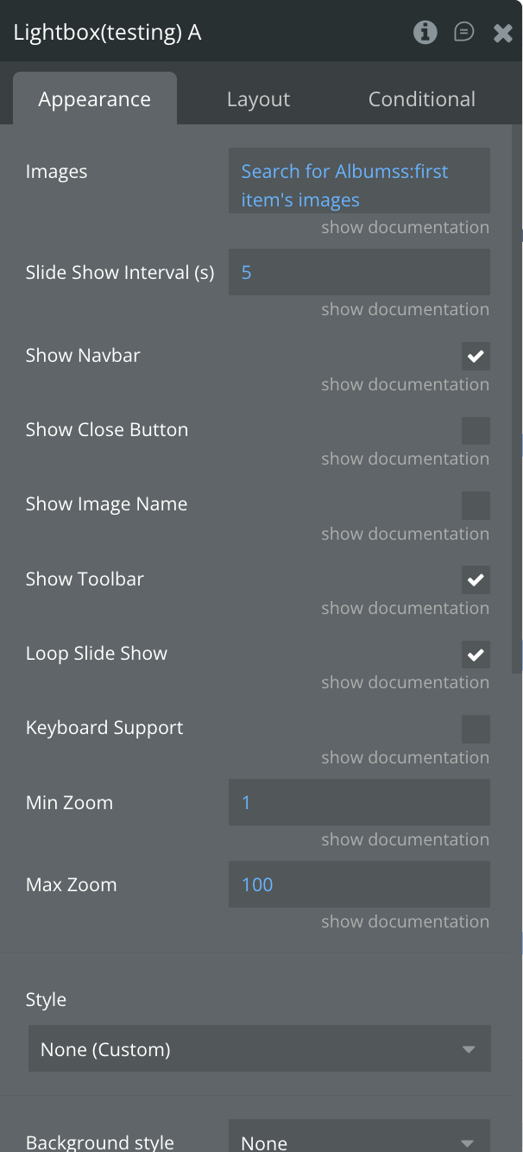This screenshot has height=1152, width=523.
Task: Select the Appearance tab
Action: click(x=94, y=99)
